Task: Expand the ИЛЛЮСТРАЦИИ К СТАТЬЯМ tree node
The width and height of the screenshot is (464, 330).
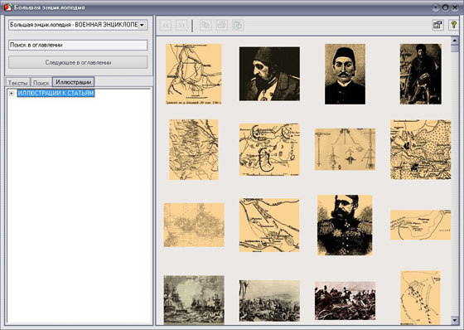Action: point(12,94)
